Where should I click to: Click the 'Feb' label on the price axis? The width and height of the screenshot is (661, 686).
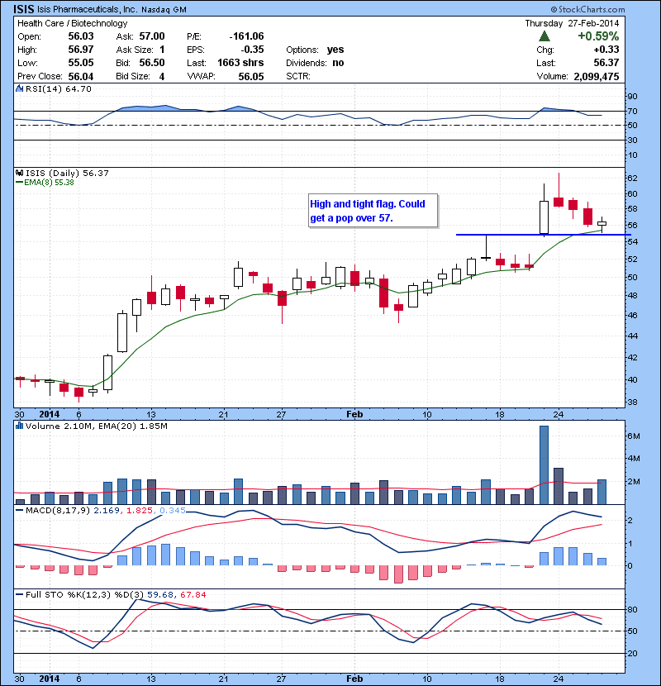(x=354, y=414)
